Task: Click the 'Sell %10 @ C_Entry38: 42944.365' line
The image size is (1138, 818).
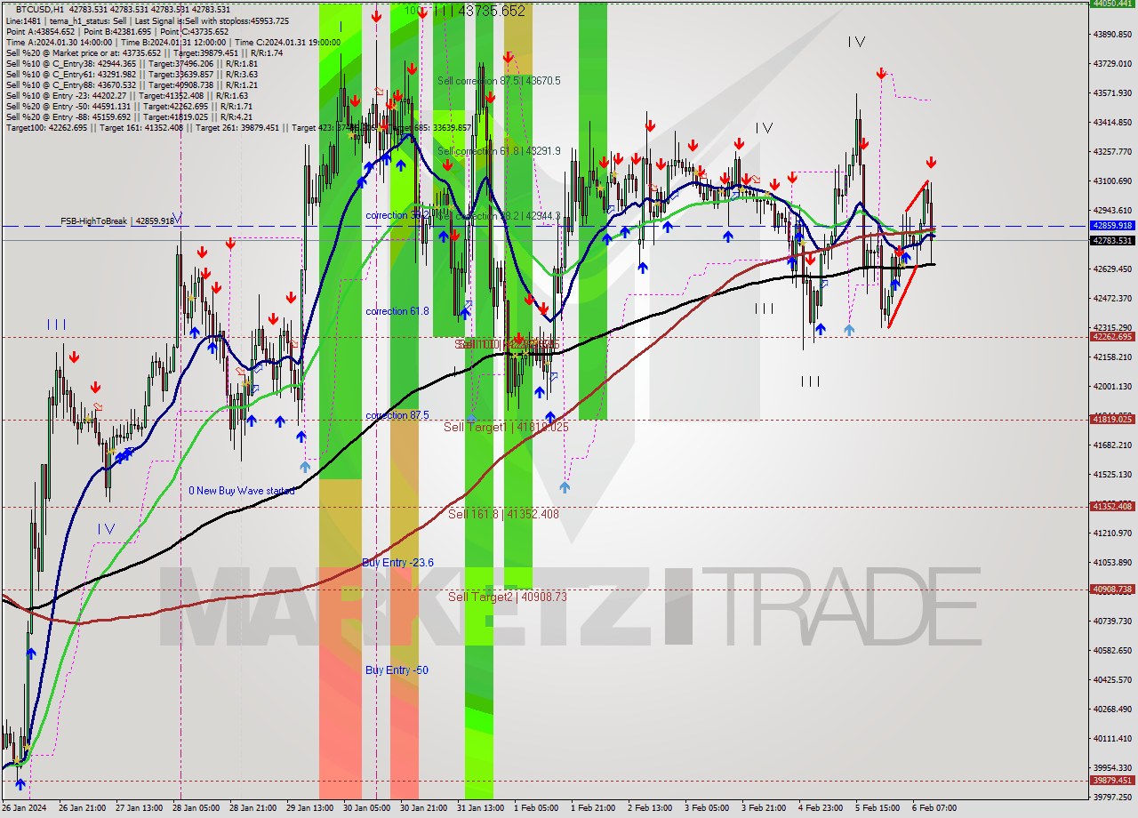Action: point(132,63)
